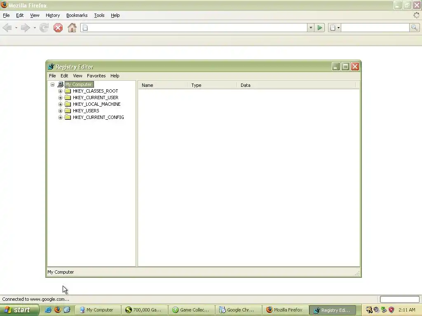This screenshot has width=422, height=316.
Task: Click Firefox address bar field
Action: (x=194, y=28)
